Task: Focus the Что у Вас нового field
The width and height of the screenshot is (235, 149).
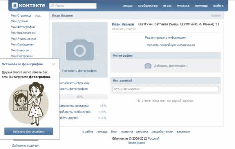Action: (165, 89)
